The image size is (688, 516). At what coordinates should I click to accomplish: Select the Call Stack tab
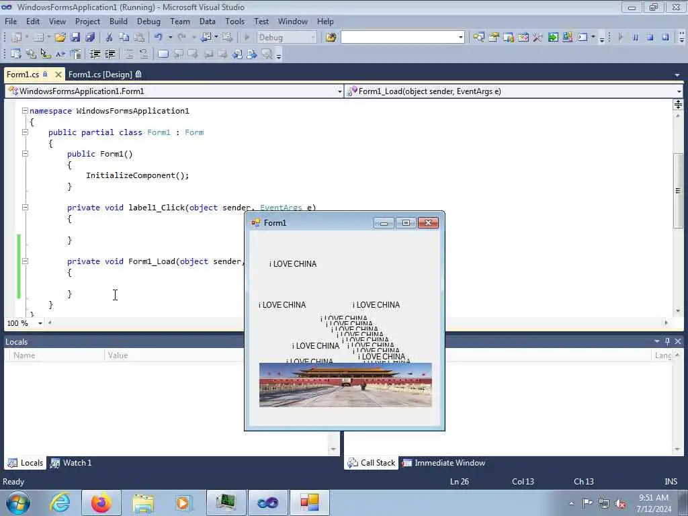coord(371,462)
